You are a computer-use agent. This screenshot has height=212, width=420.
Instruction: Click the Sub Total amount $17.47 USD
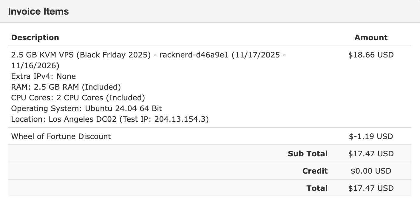tap(371, 154)
